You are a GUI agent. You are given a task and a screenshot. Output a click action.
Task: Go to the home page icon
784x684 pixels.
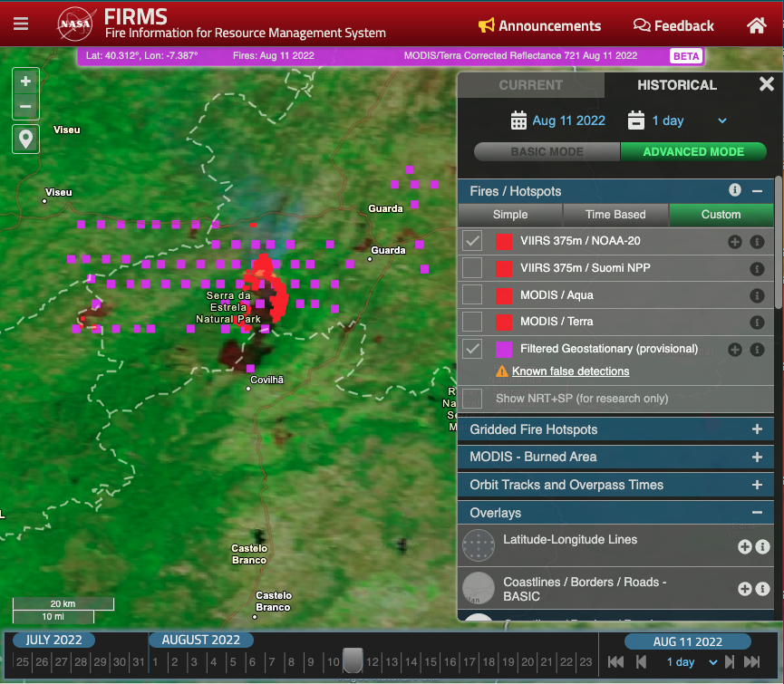coord(756,25)
